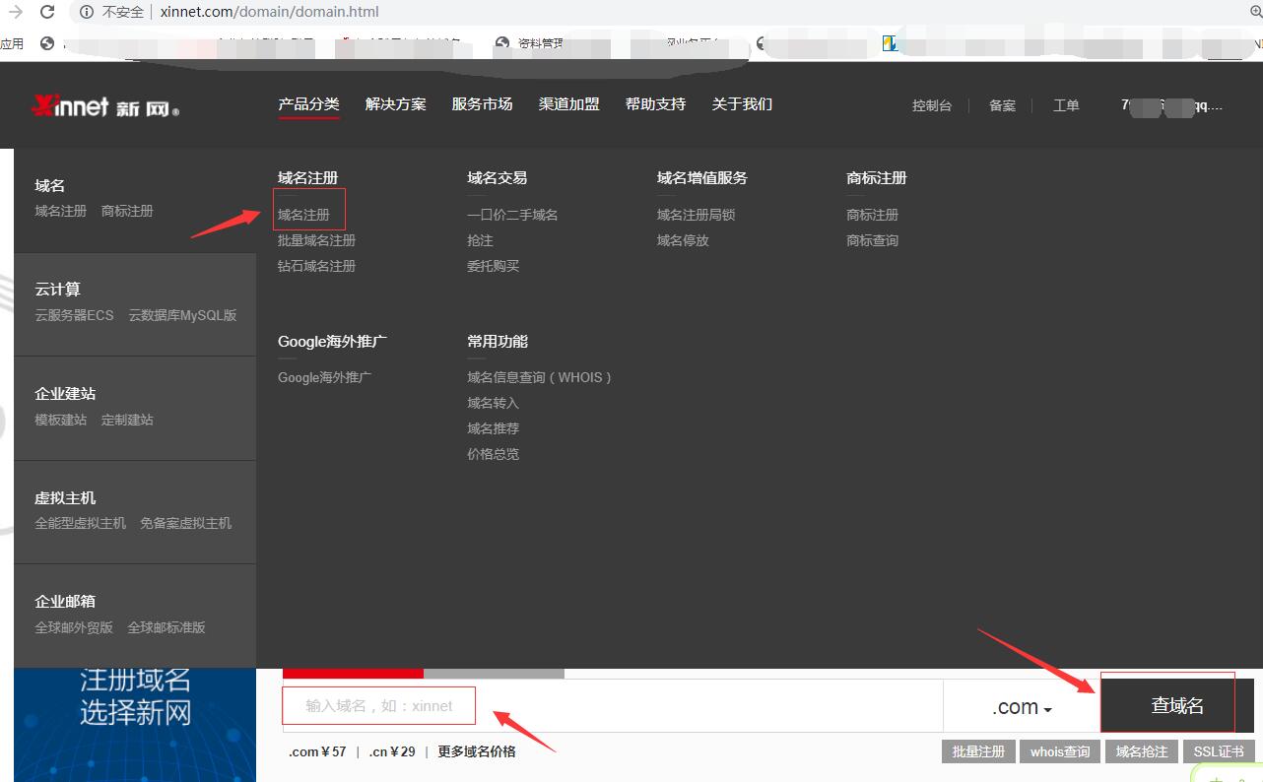Image resolution: width=1263 pixels, height=782 pixels.
Task: Open 域名推荐 link
Action: click(493, 428)
